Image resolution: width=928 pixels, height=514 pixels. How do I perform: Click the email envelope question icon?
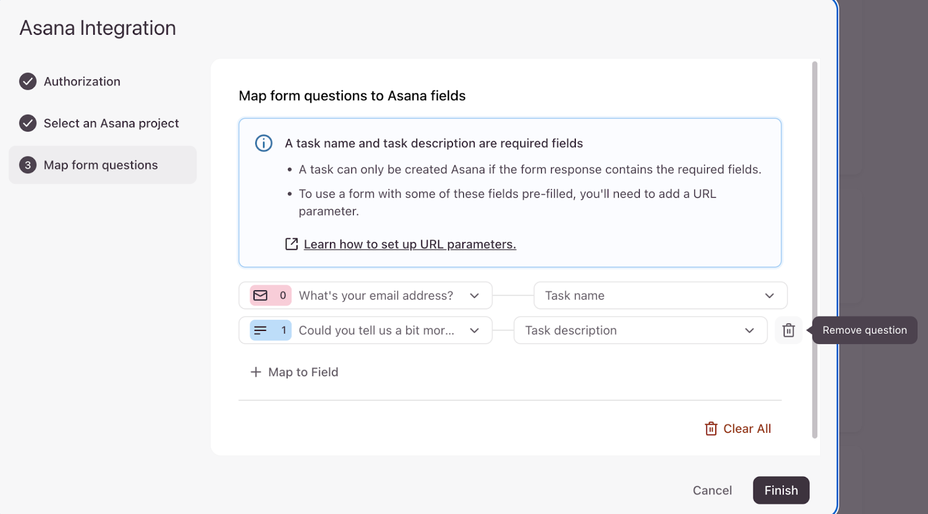[260, 296]
